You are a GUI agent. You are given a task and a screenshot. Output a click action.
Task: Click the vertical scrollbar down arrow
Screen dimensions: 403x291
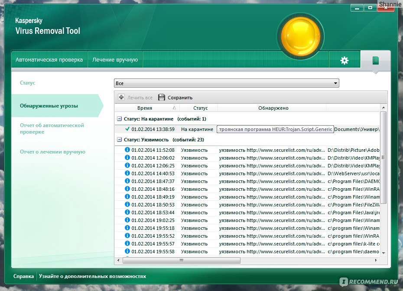[x=383, y=253]
